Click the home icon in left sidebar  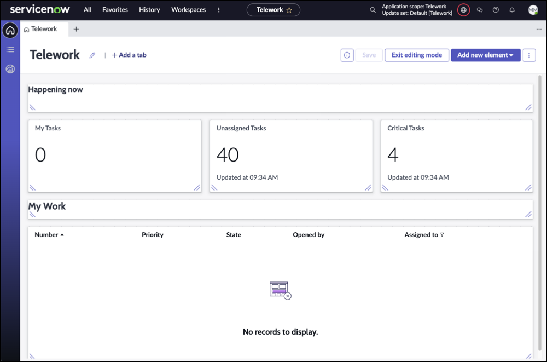pos(10,31)
